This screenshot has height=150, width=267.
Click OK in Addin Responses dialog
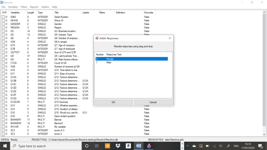point(113,102)
